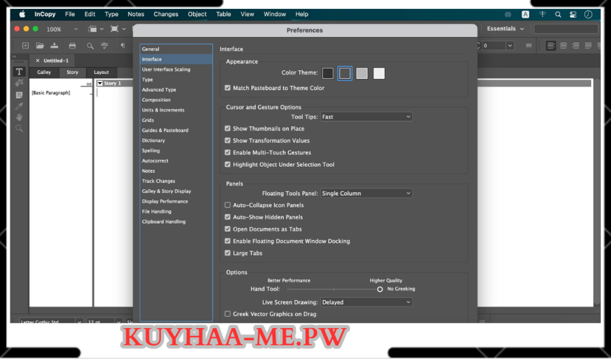Open Spotlight search in the macOS menu bar
The width and height of the screenshot is (611, 359).
pyautogui.click(x=558, y=14)
